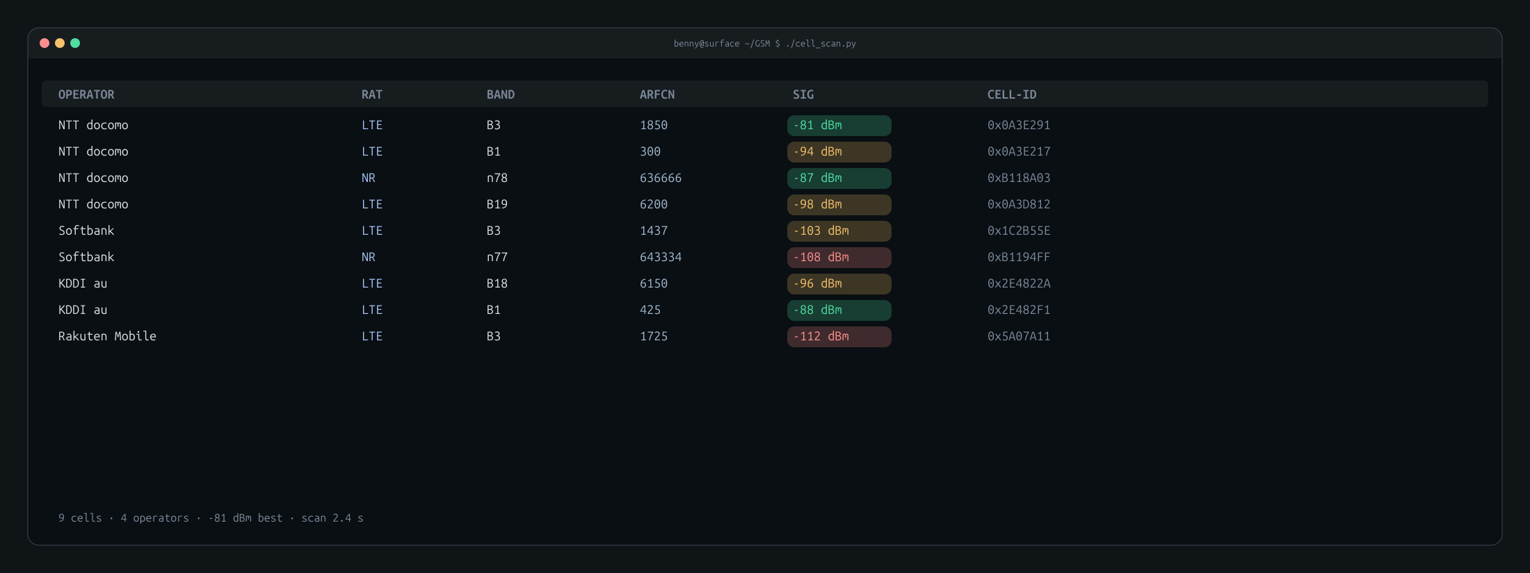This screenshot has height=573, width=1530.
Task: Click B1 in the 300 ARFCN row
Action: (x=494, y=151)
